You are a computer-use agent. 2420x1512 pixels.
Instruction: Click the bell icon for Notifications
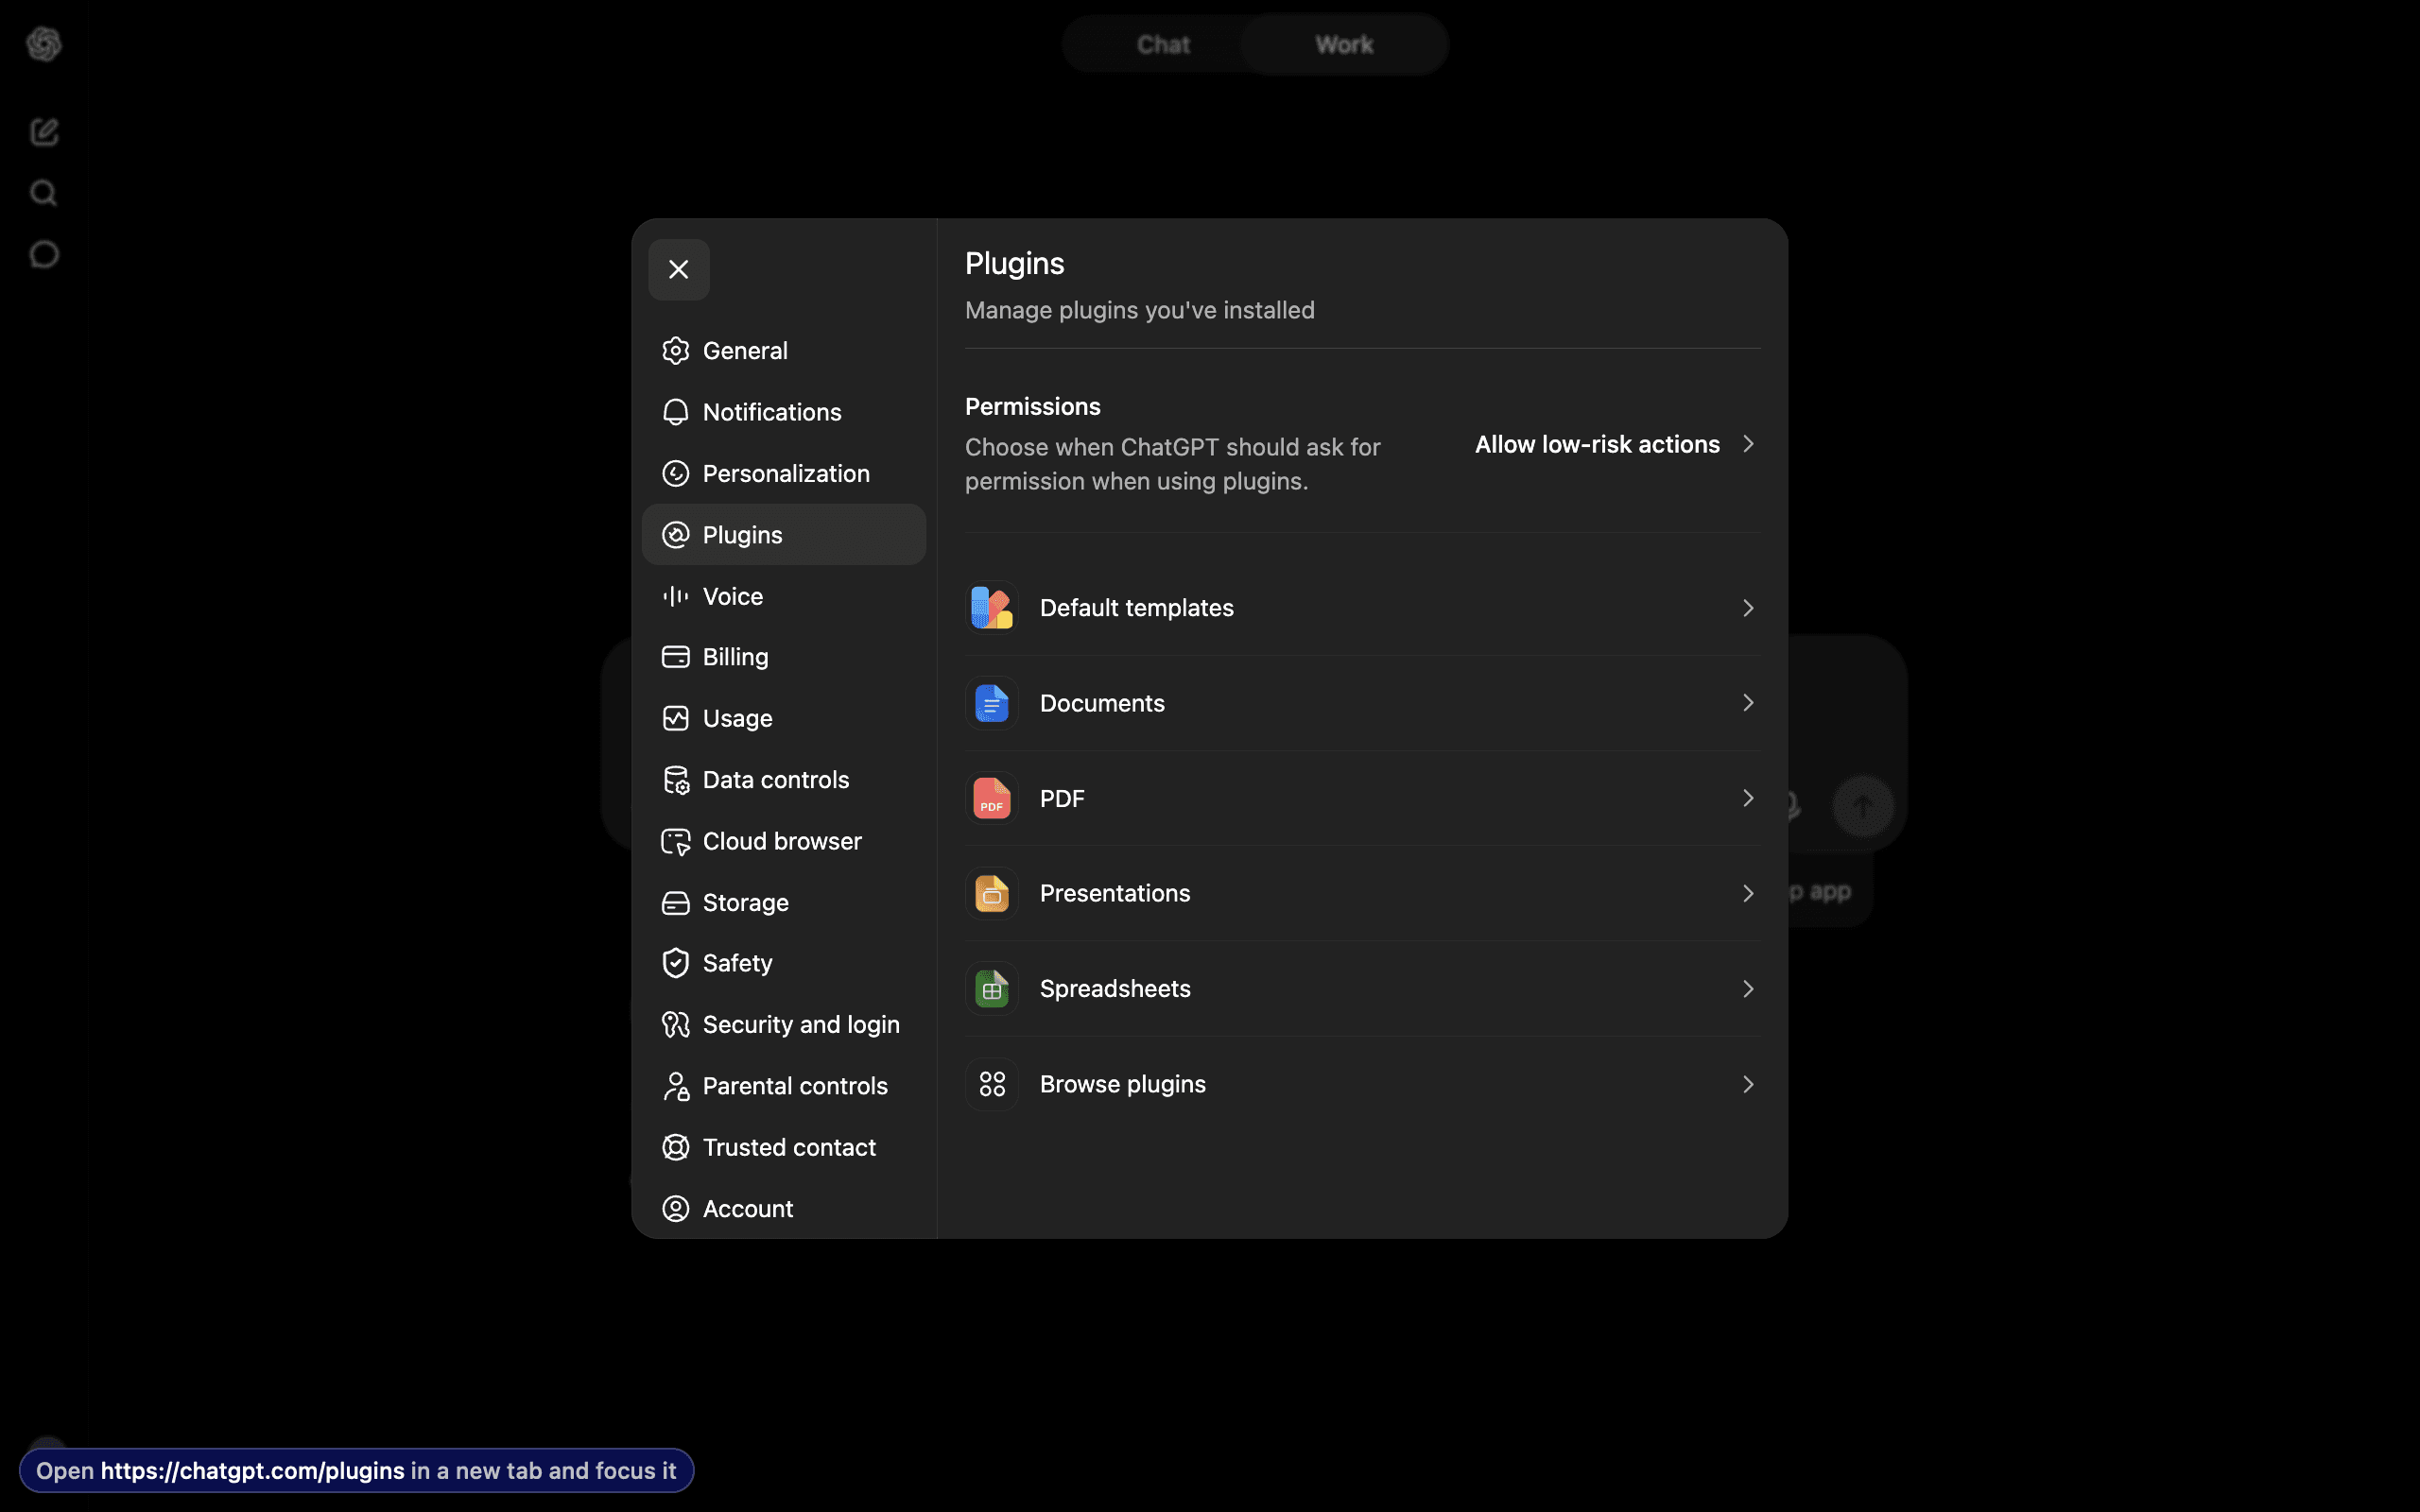(676, 412)
